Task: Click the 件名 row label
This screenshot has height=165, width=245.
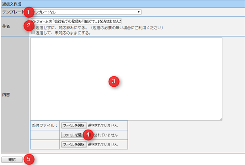Action: click(x=7, y=26)
